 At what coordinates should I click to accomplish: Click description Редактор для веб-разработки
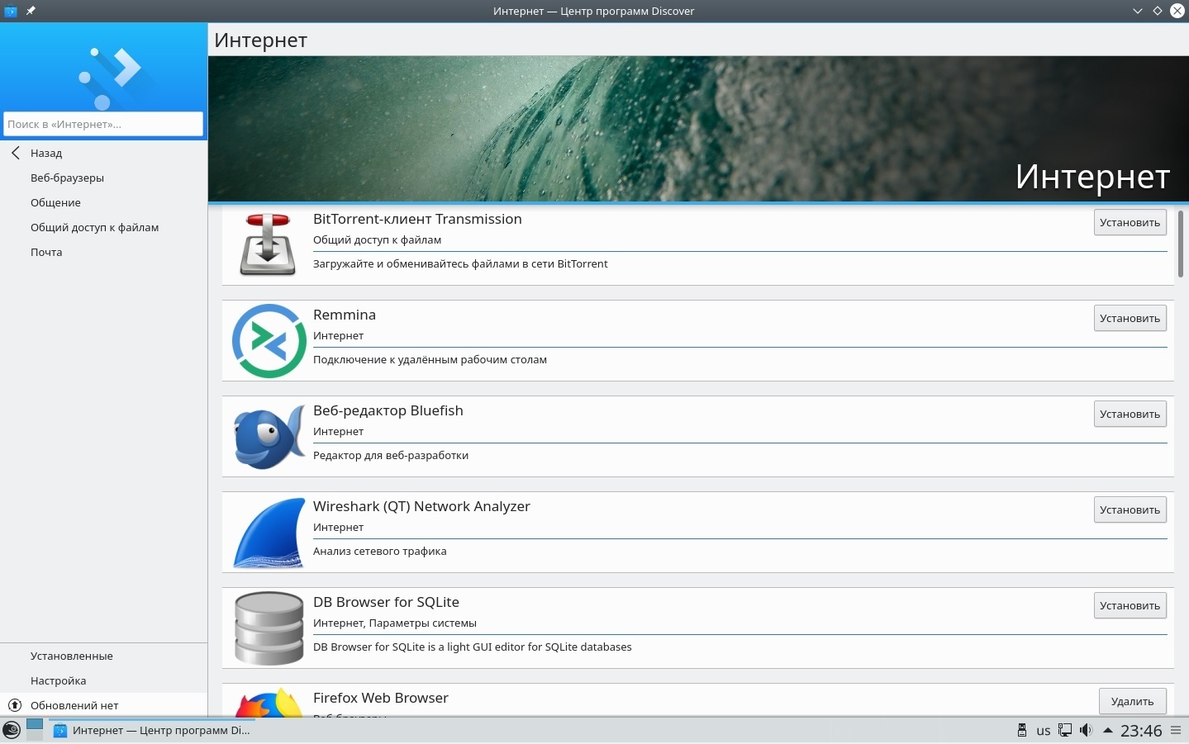391,455
